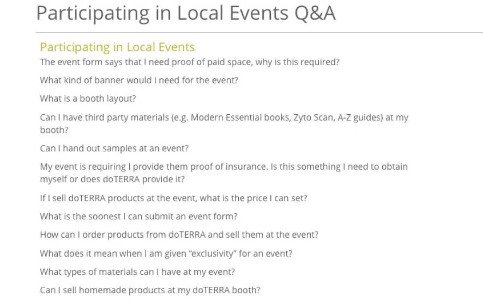Screen dimensions: 483x302
Task: Open the homemade products question
Action: pos(150,291)
